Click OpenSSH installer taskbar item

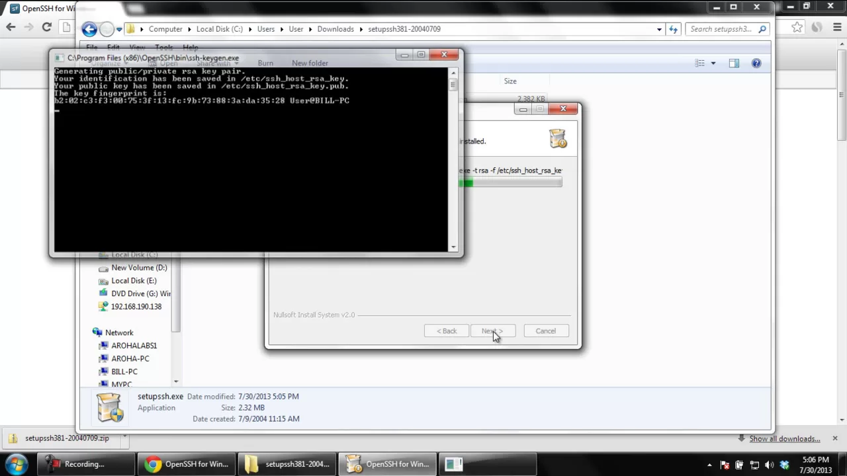pos(388,464)
